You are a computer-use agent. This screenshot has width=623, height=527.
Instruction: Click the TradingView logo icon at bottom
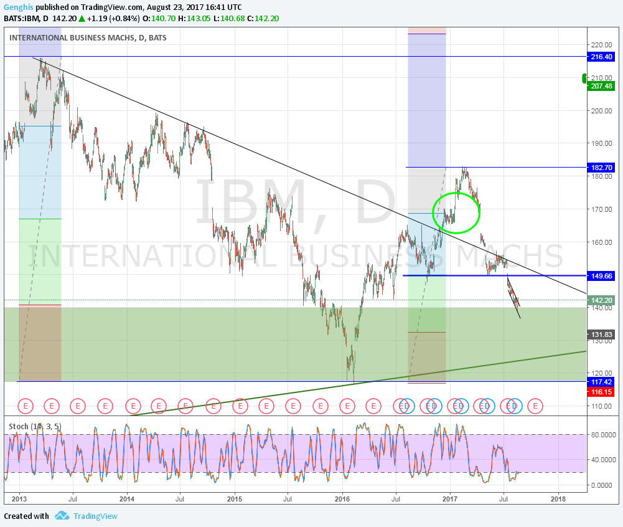[x=62, y=516]
